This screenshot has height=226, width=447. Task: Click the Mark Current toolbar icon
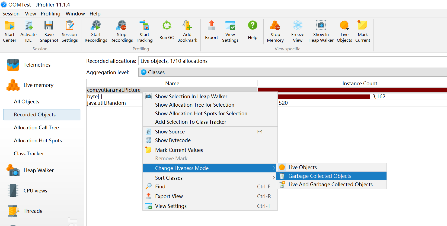click(x=362, y=26)
